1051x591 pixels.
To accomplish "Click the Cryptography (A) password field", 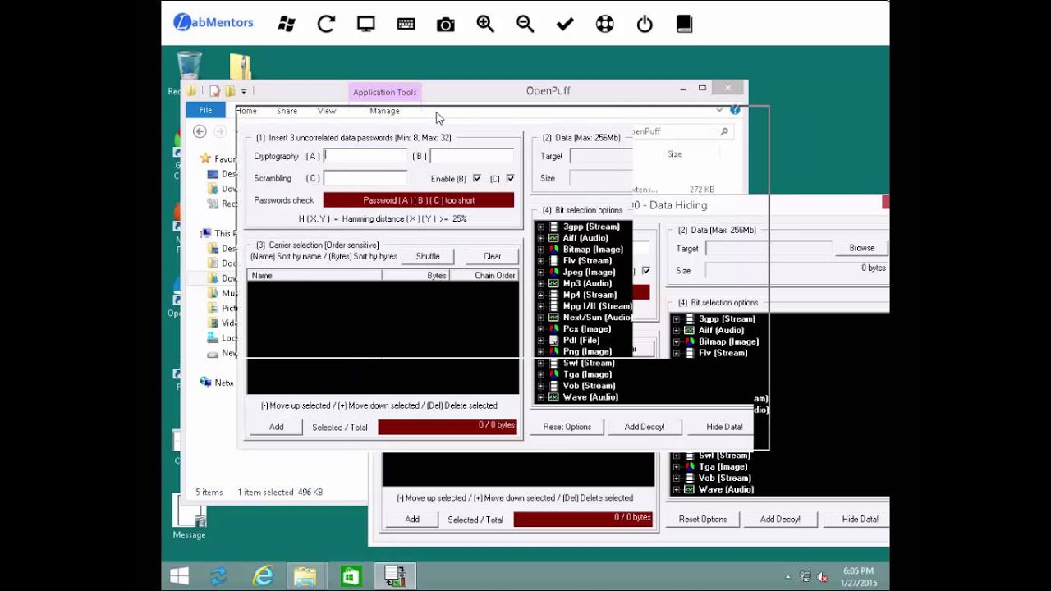I will point(365,156).
